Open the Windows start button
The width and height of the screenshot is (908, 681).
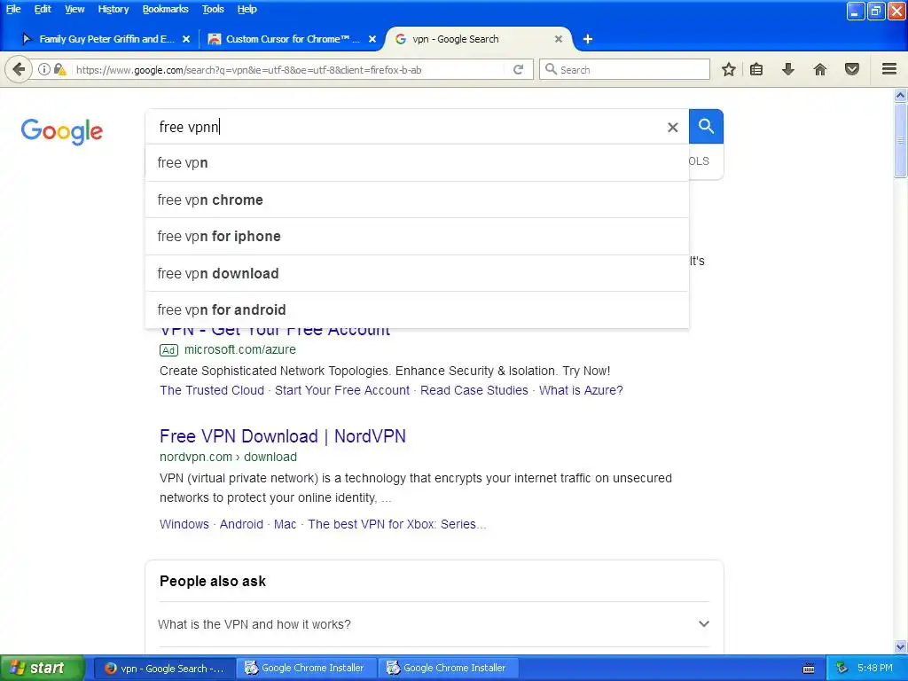click(42, 669)
